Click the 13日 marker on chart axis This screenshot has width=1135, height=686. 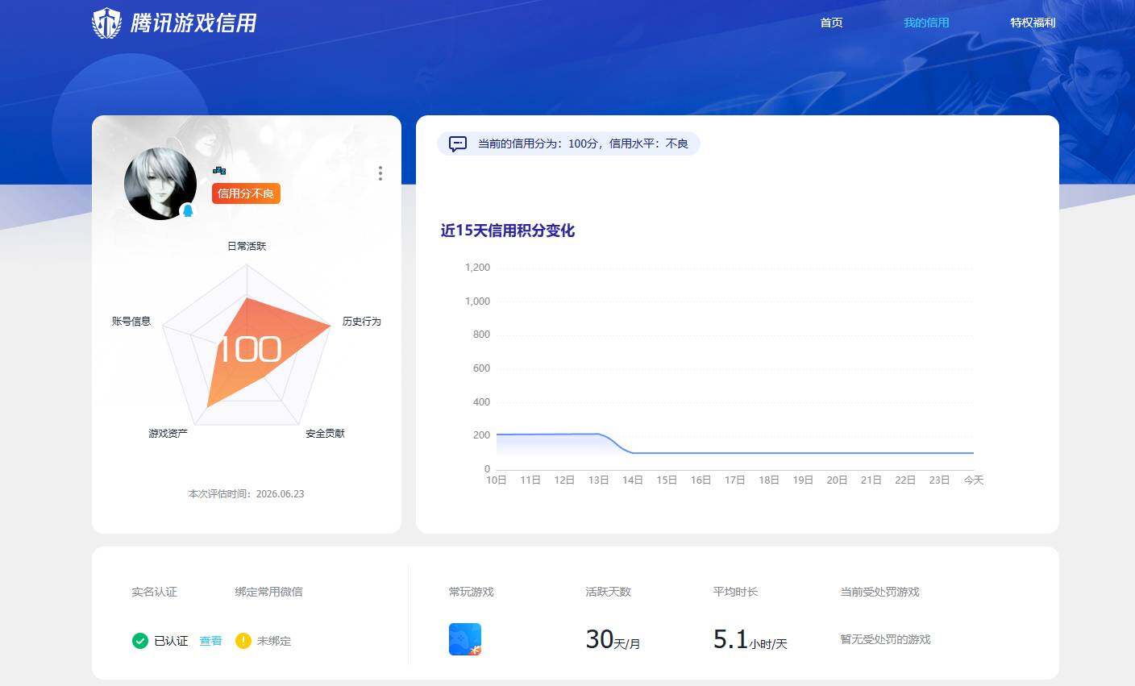(598, 480)
